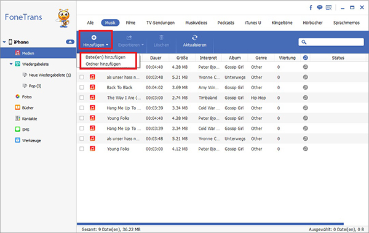Click the Löschen button

[x=161, y=41]
